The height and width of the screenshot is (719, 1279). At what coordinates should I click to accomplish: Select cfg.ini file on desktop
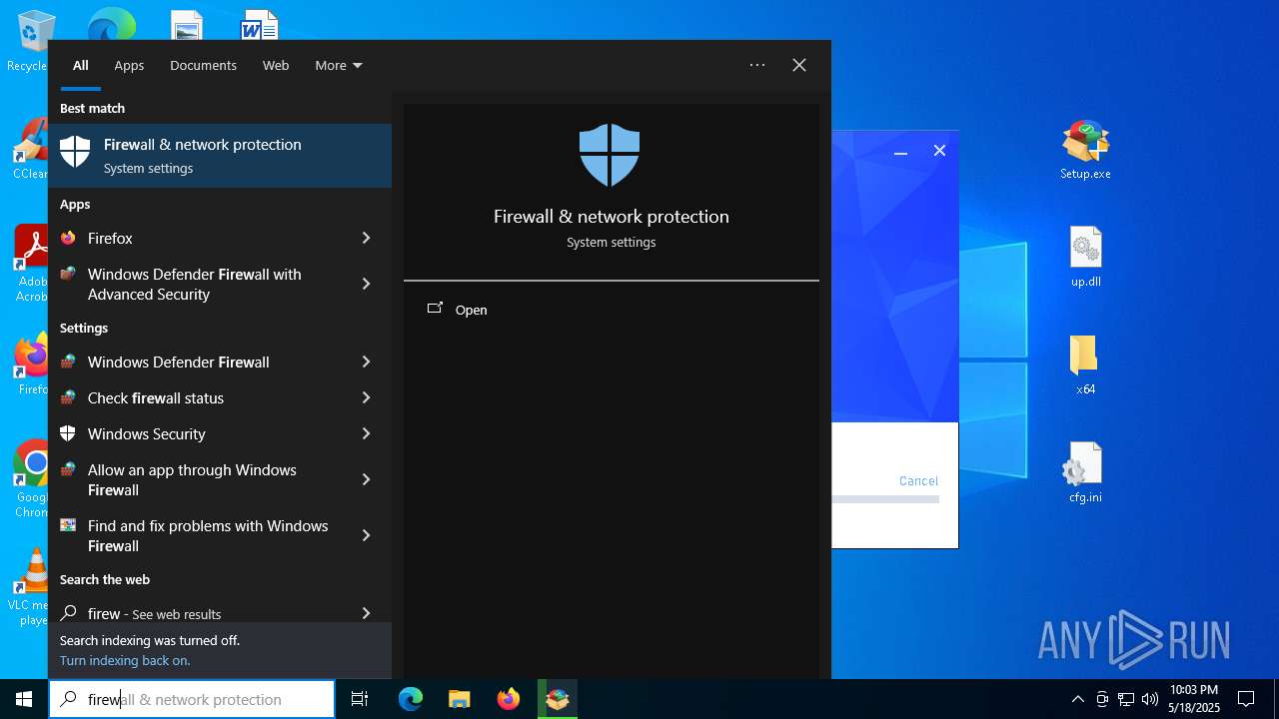click(x=1085, y=472)
